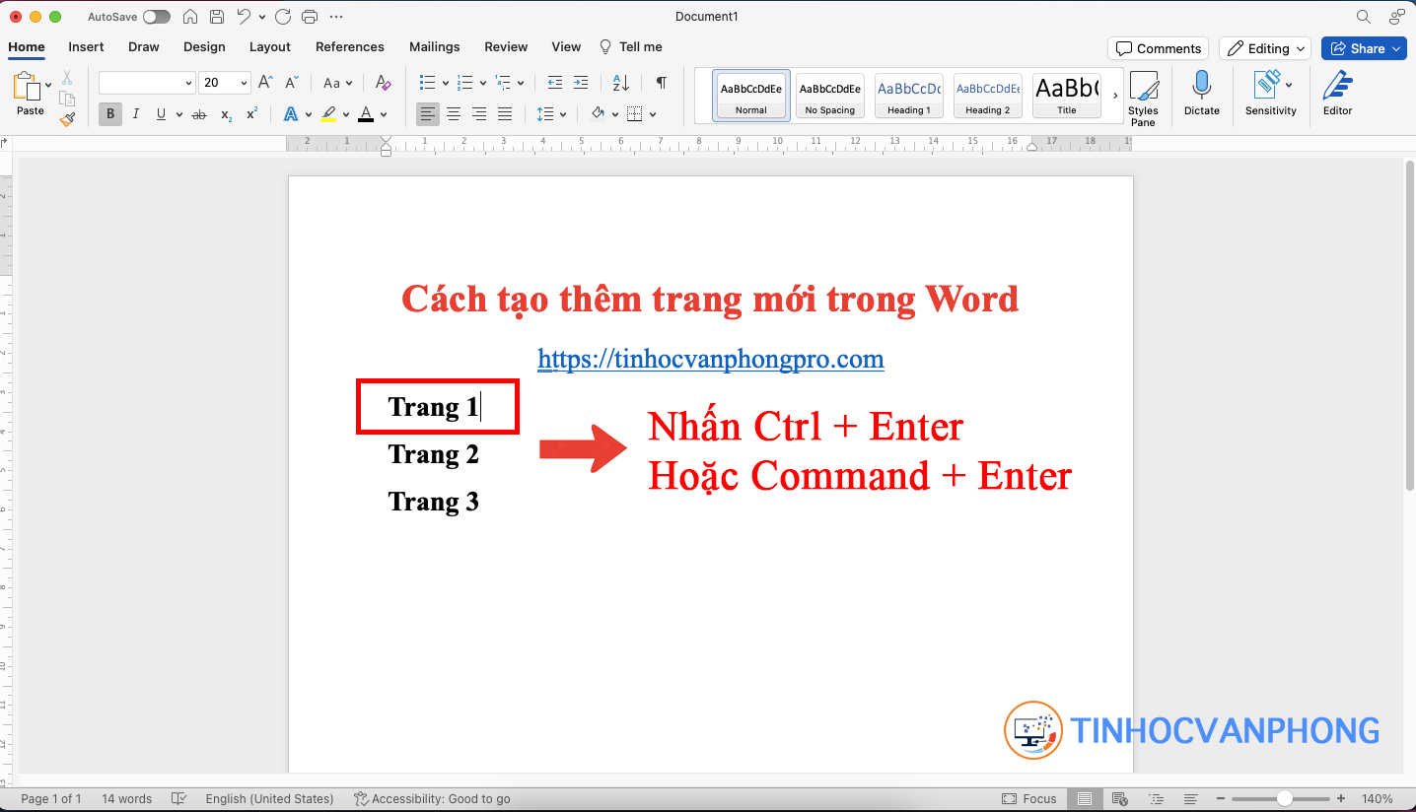The height and width of the screenshot is (812, 1416).
Task: Click the Share button
Action: pos(1364,48)
